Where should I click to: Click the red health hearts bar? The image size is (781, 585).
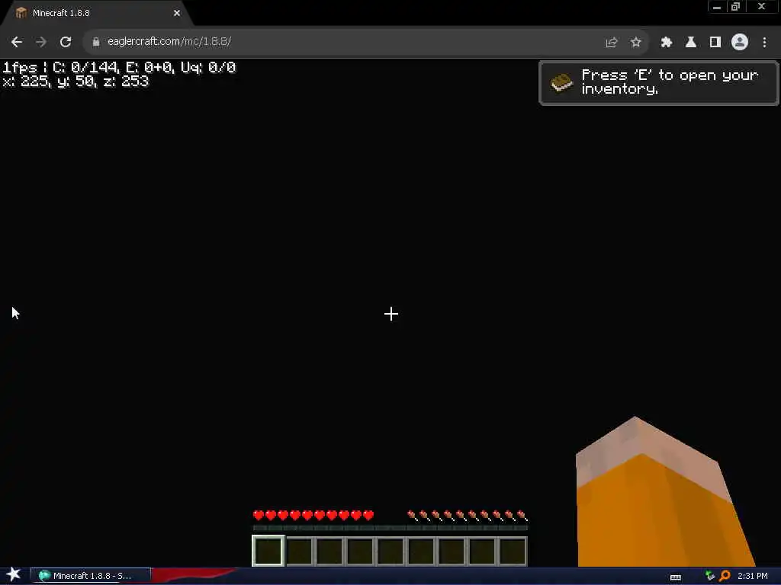click(x=313, y=516)
